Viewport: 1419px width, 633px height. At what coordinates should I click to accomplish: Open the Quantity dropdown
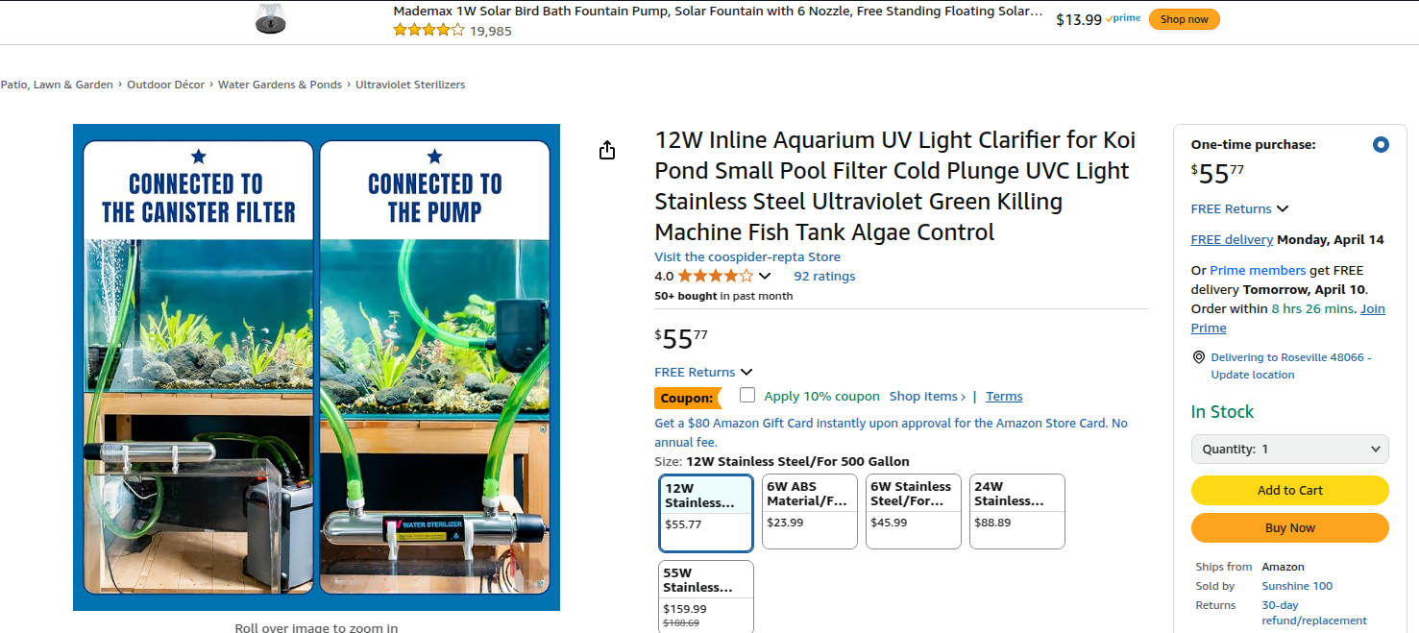[x=1289, y=449]
